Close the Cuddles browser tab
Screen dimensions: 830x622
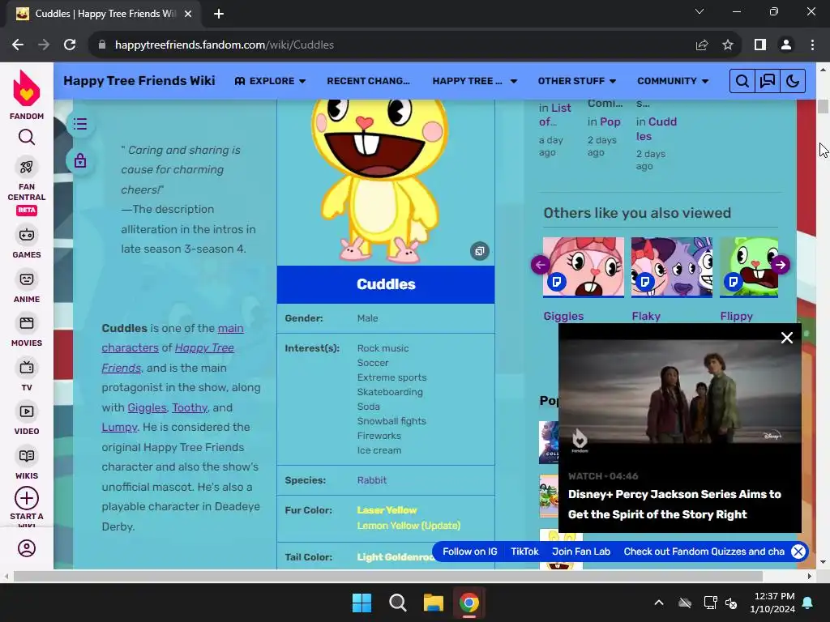(188, 14)
